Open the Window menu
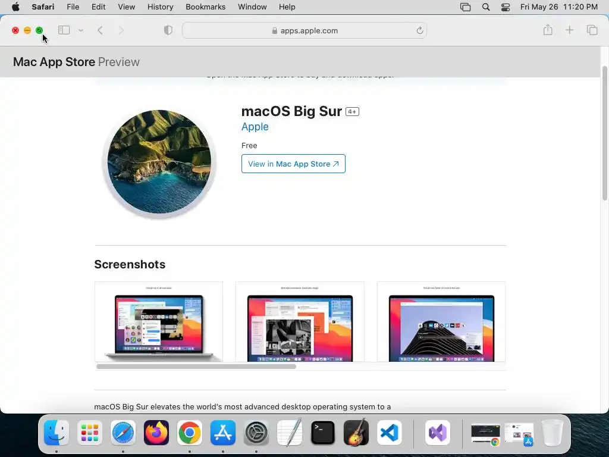Image resolution: width=609 pixels, height=457 pixels. click(x=252, y=7)
